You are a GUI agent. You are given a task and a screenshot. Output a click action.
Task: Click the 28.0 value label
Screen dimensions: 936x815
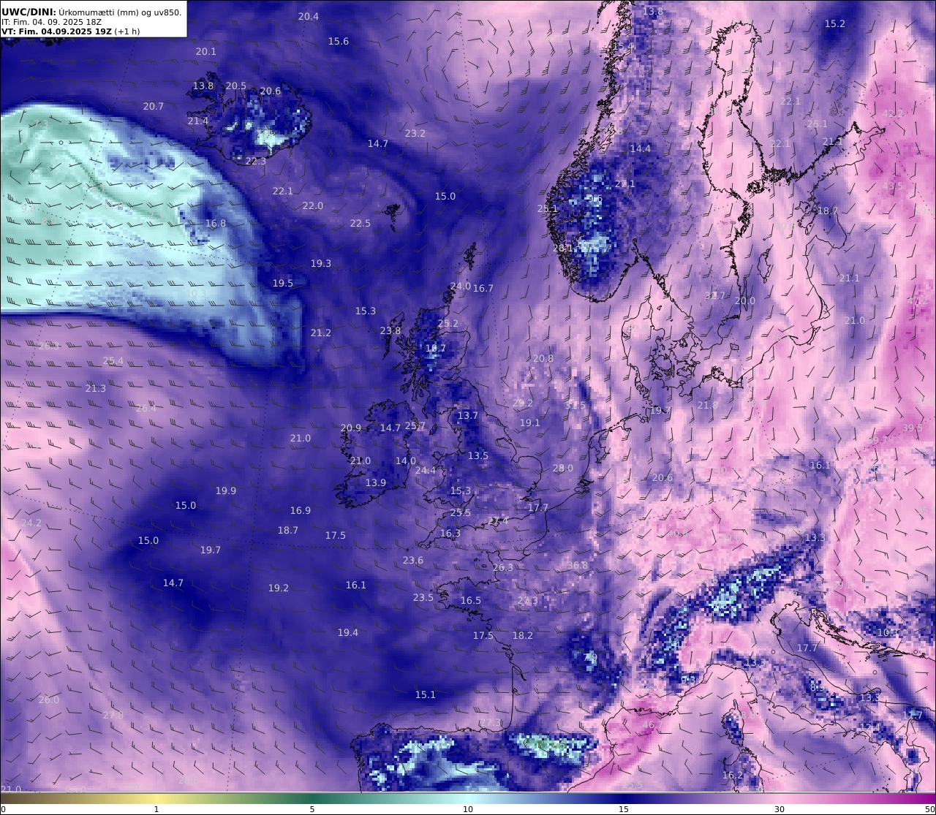[x=563, y=468]
